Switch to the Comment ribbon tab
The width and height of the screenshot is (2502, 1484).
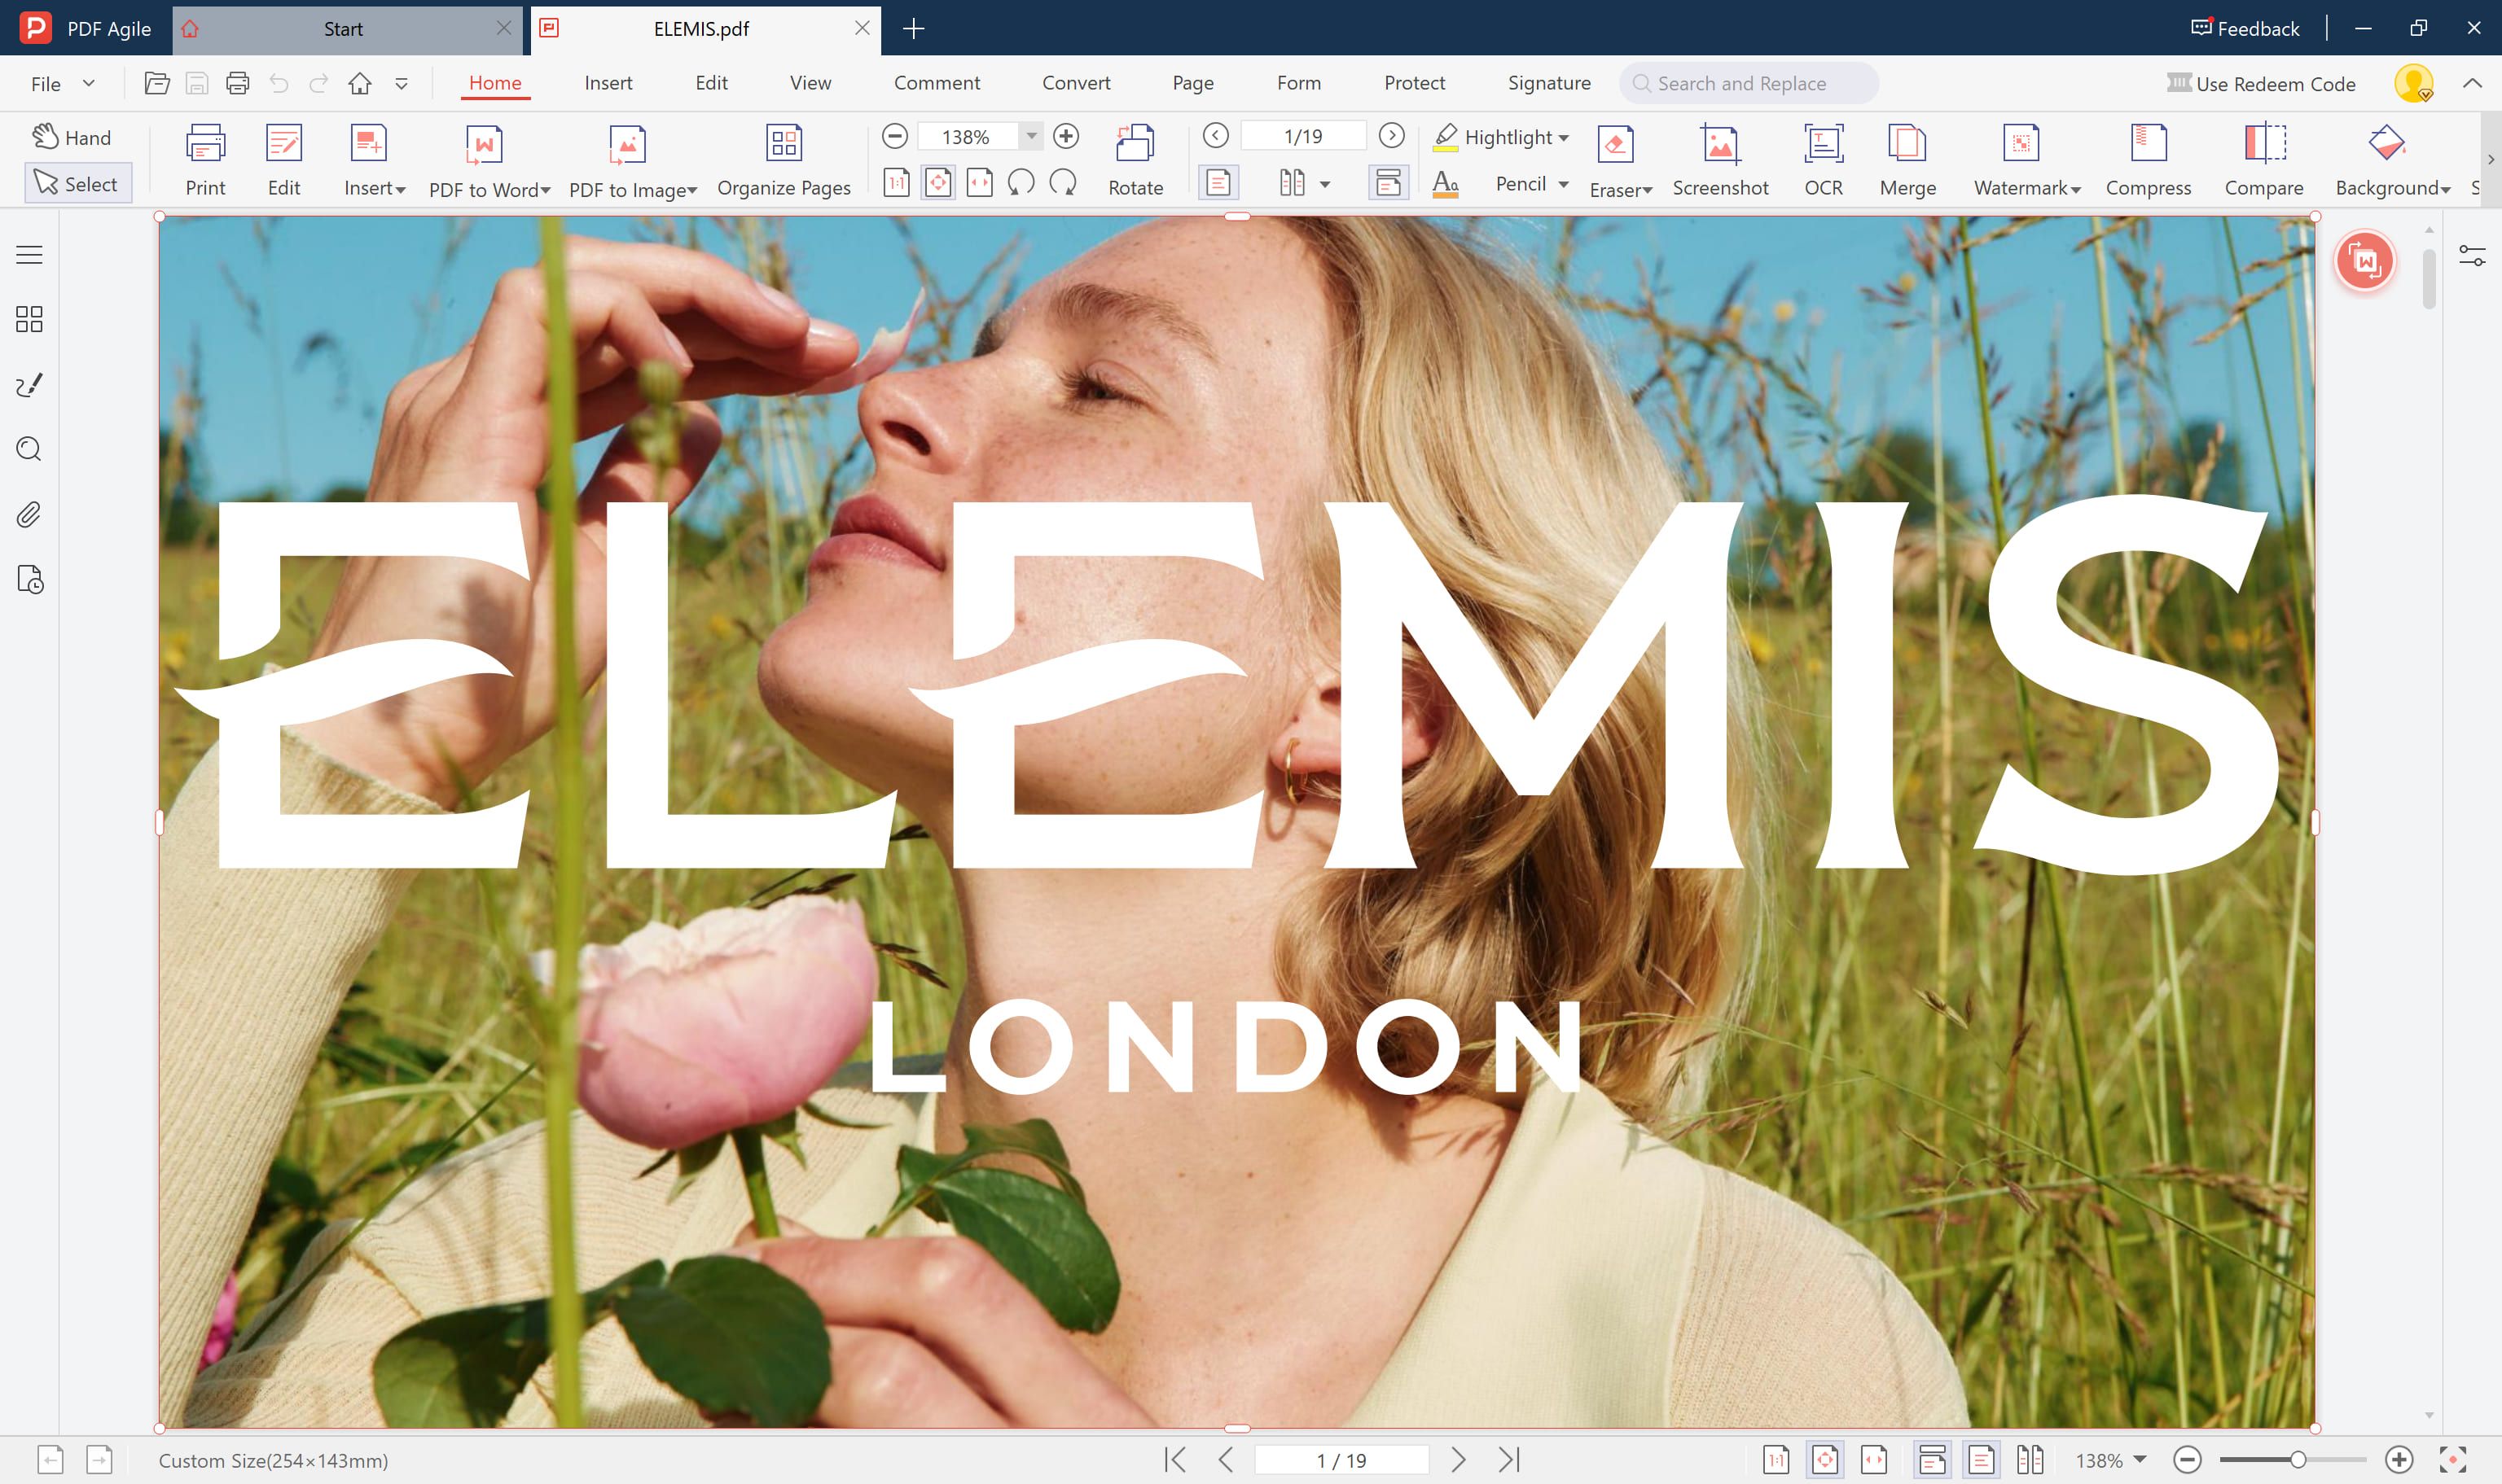click(937, 83)
